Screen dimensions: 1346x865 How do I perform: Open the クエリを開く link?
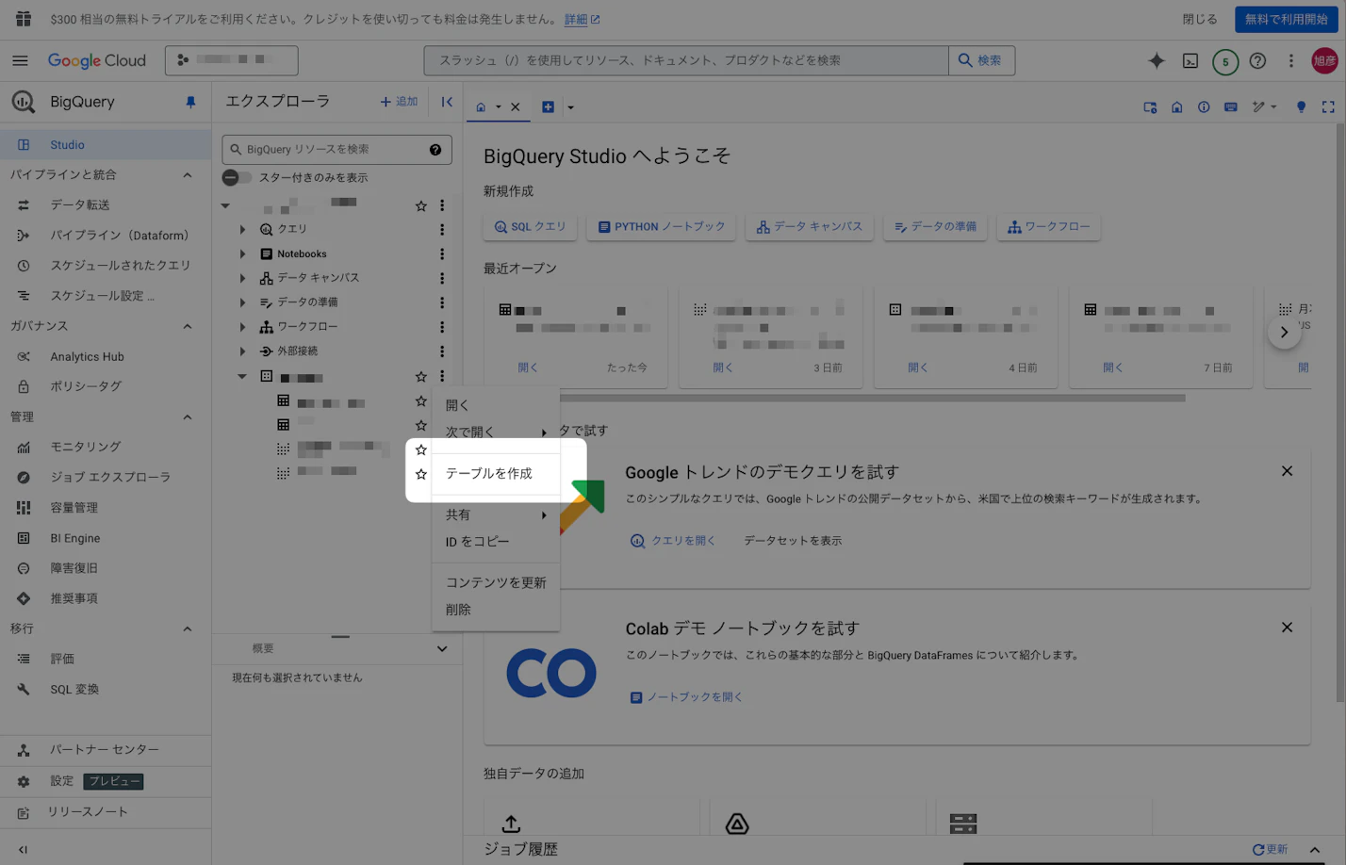click(x=673, y=541)
